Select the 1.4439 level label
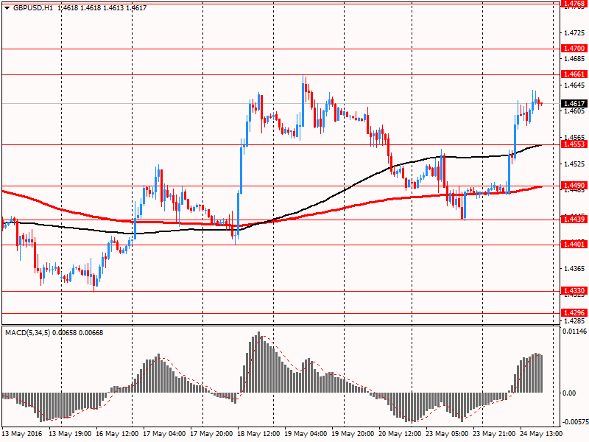 coord(574,219)
